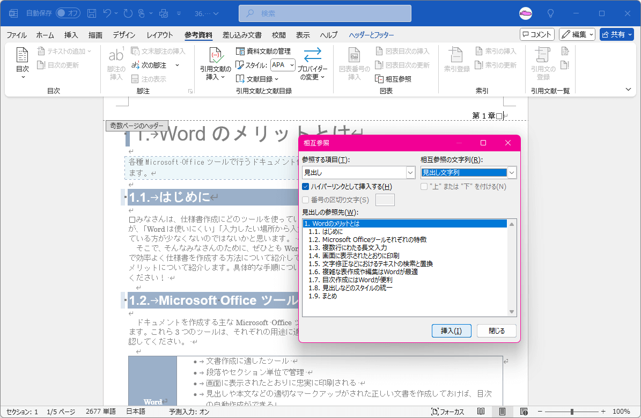Click the zoom slider handle

(x=572, y=412)
